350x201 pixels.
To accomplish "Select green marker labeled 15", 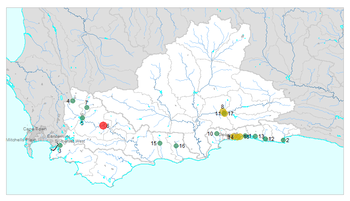I will click(x=160, y=143).
